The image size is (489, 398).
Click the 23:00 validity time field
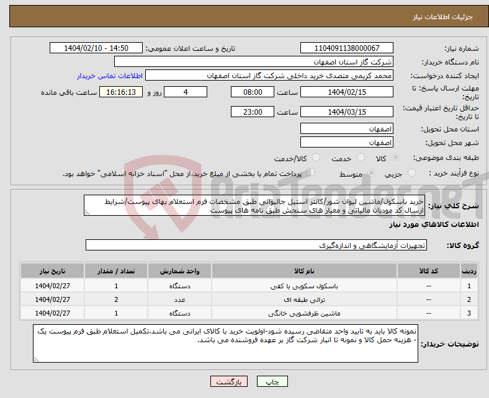click(253, 112)
